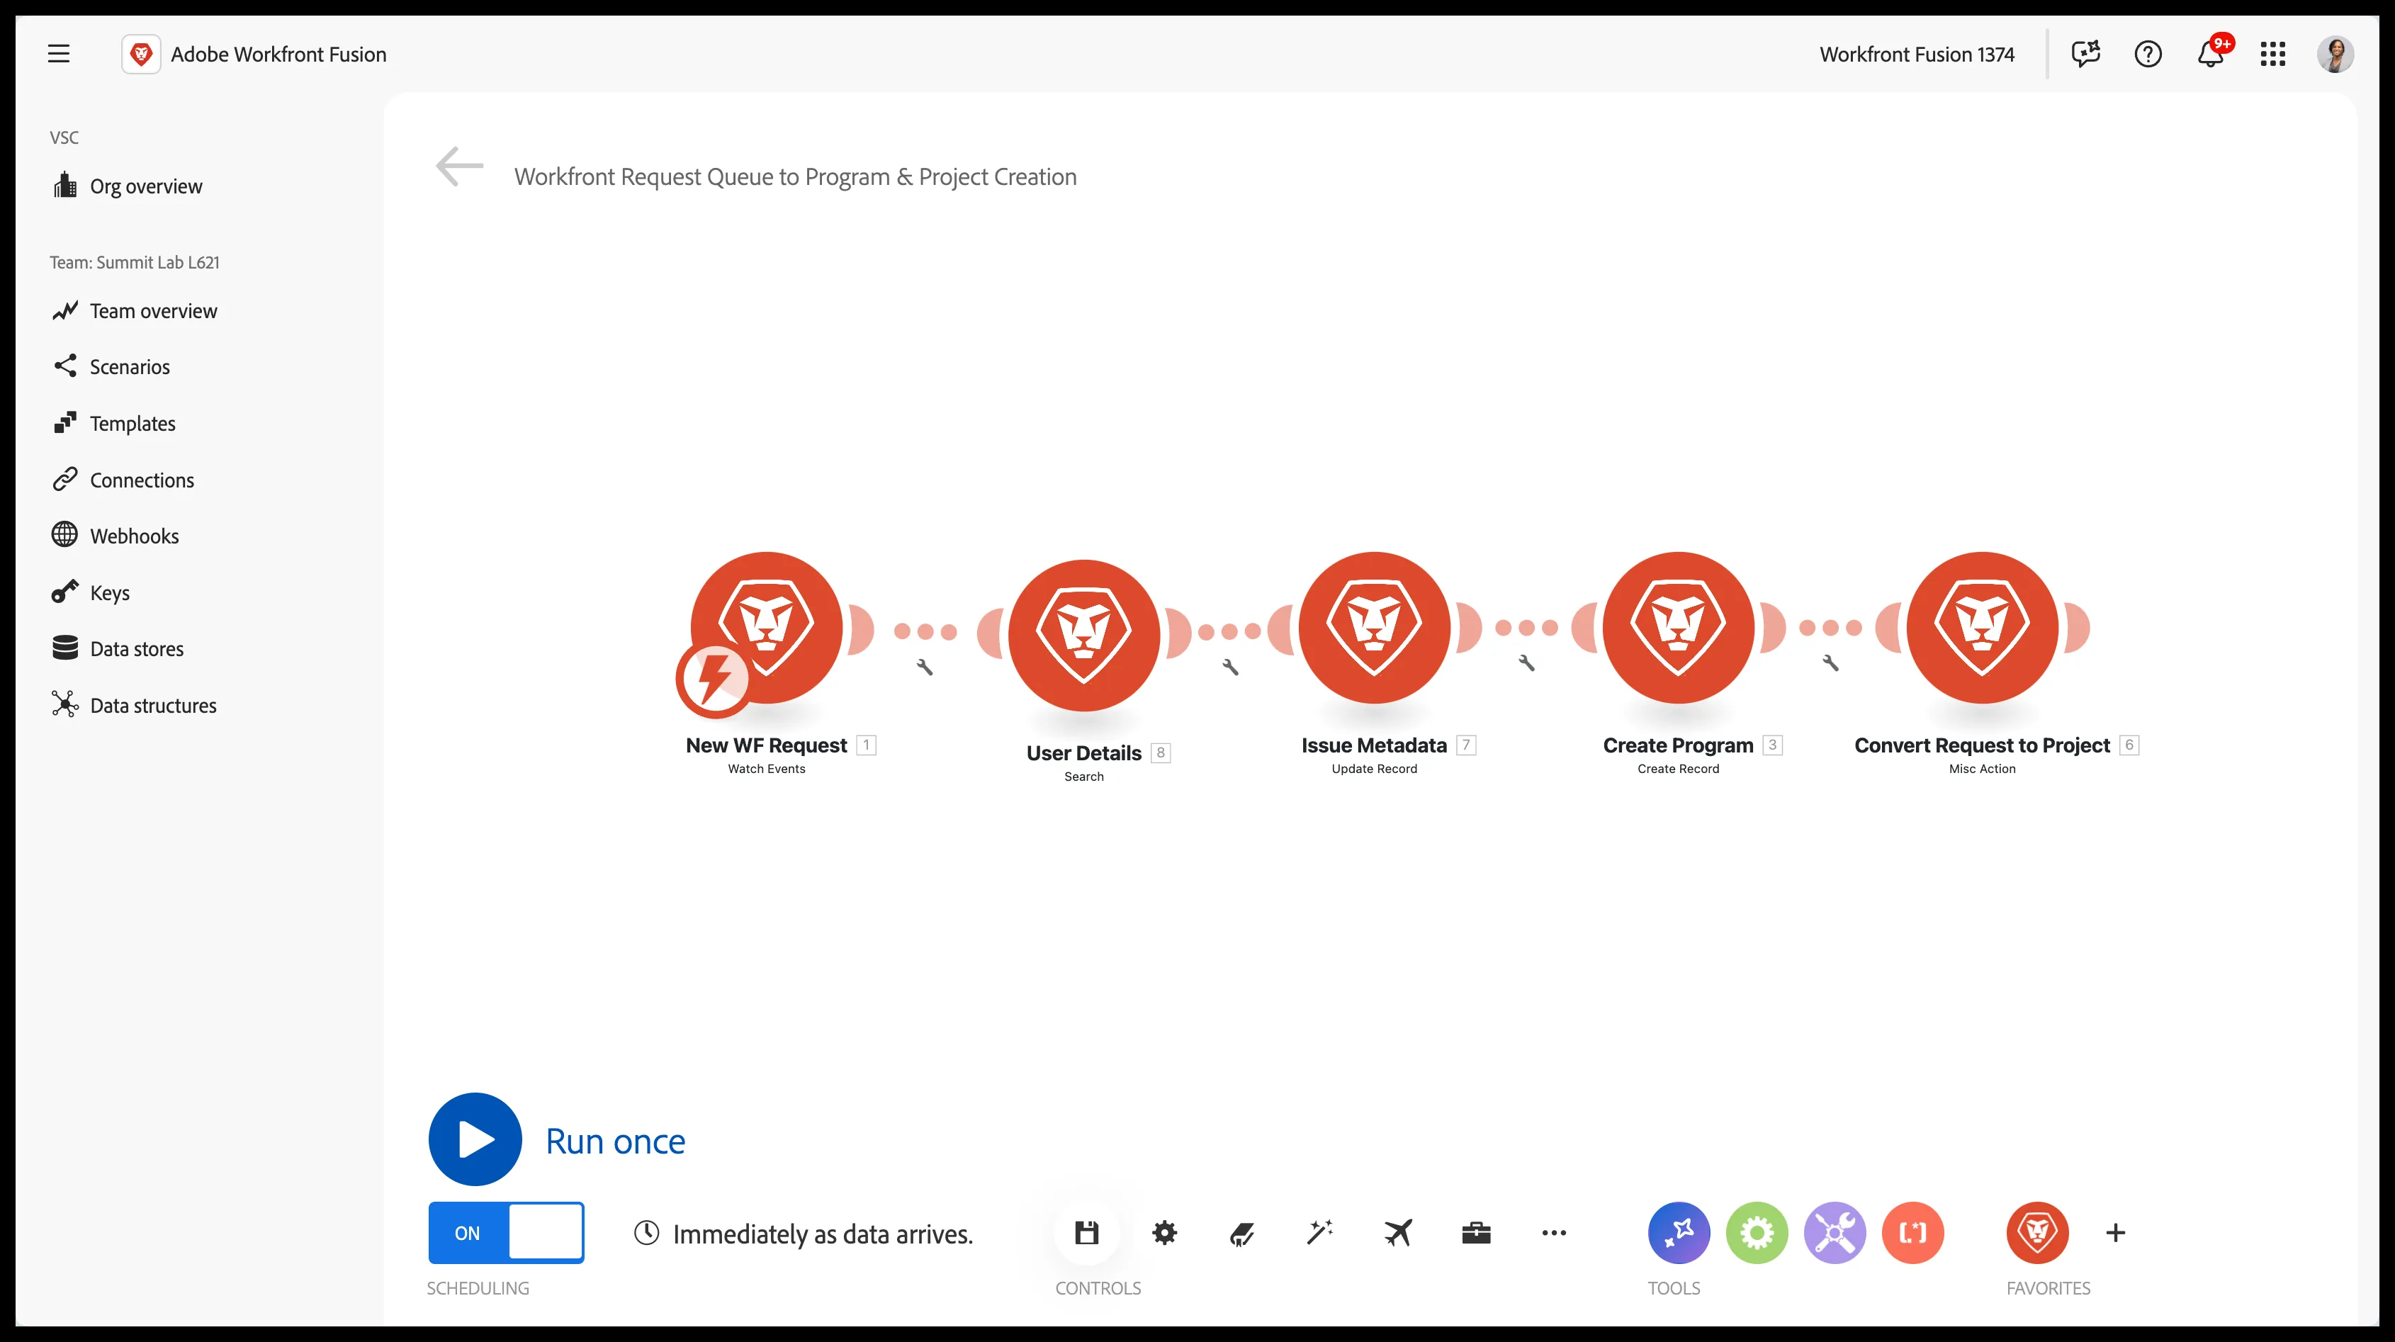Click wrench filter after Issue Metadata
Screen dimensions: 2395x1342
coord(1526,663)
